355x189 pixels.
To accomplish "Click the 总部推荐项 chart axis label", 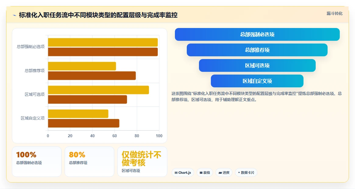I will click(x=35, y=71).
